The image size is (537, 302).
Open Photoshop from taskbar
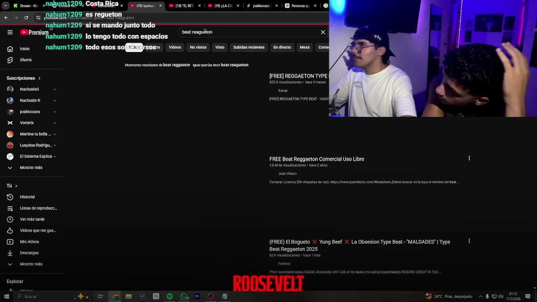156,297
